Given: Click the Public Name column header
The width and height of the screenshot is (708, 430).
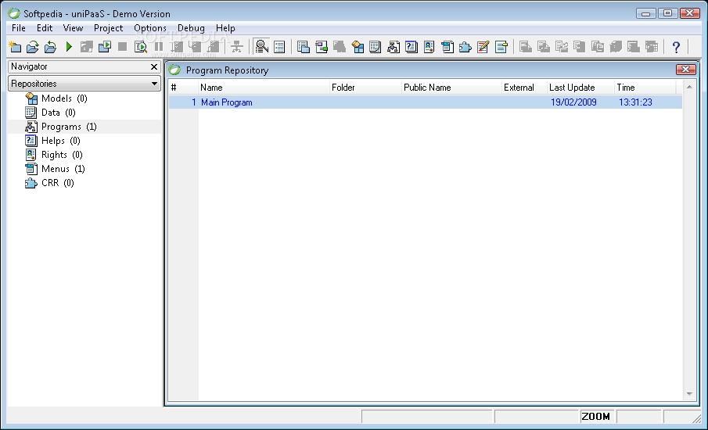Looking at the screenshot, I should pyautogui.click(x=451, y=88).
